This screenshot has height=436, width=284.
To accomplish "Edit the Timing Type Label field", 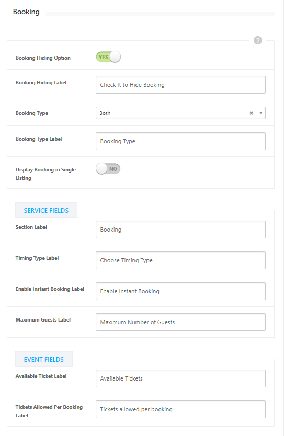I will pyautogui.click(x=180, y=260).
